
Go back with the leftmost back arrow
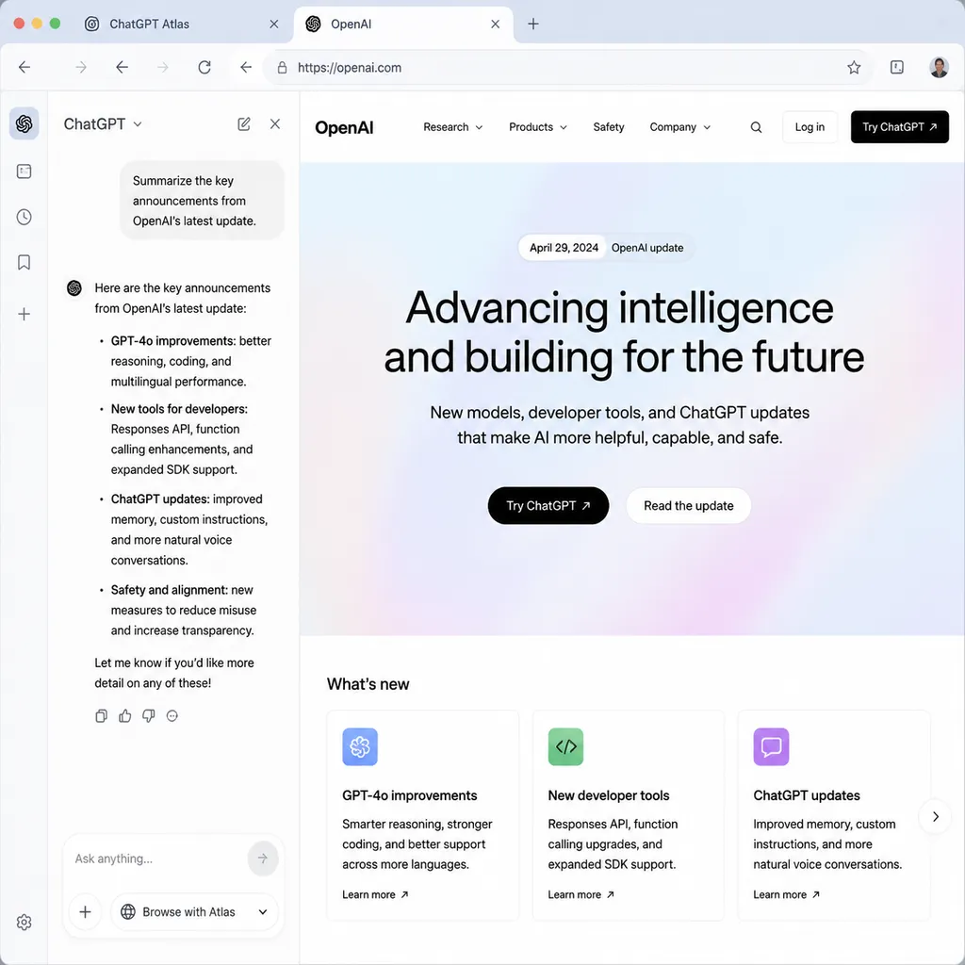(x=24, y=67)
